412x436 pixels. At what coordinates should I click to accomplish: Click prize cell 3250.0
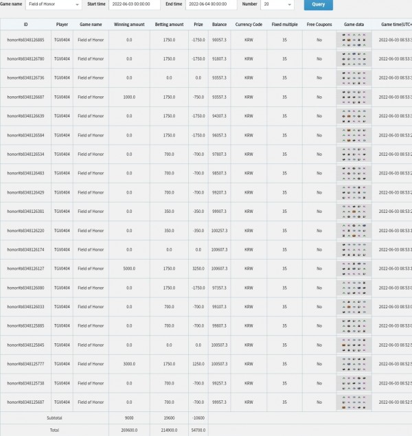[x=198, y=268]
